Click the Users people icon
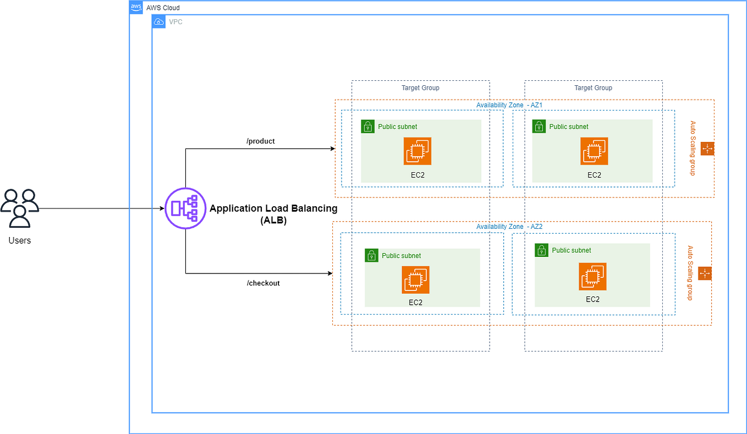Screen dimensions: 747x434 (20, 209)
